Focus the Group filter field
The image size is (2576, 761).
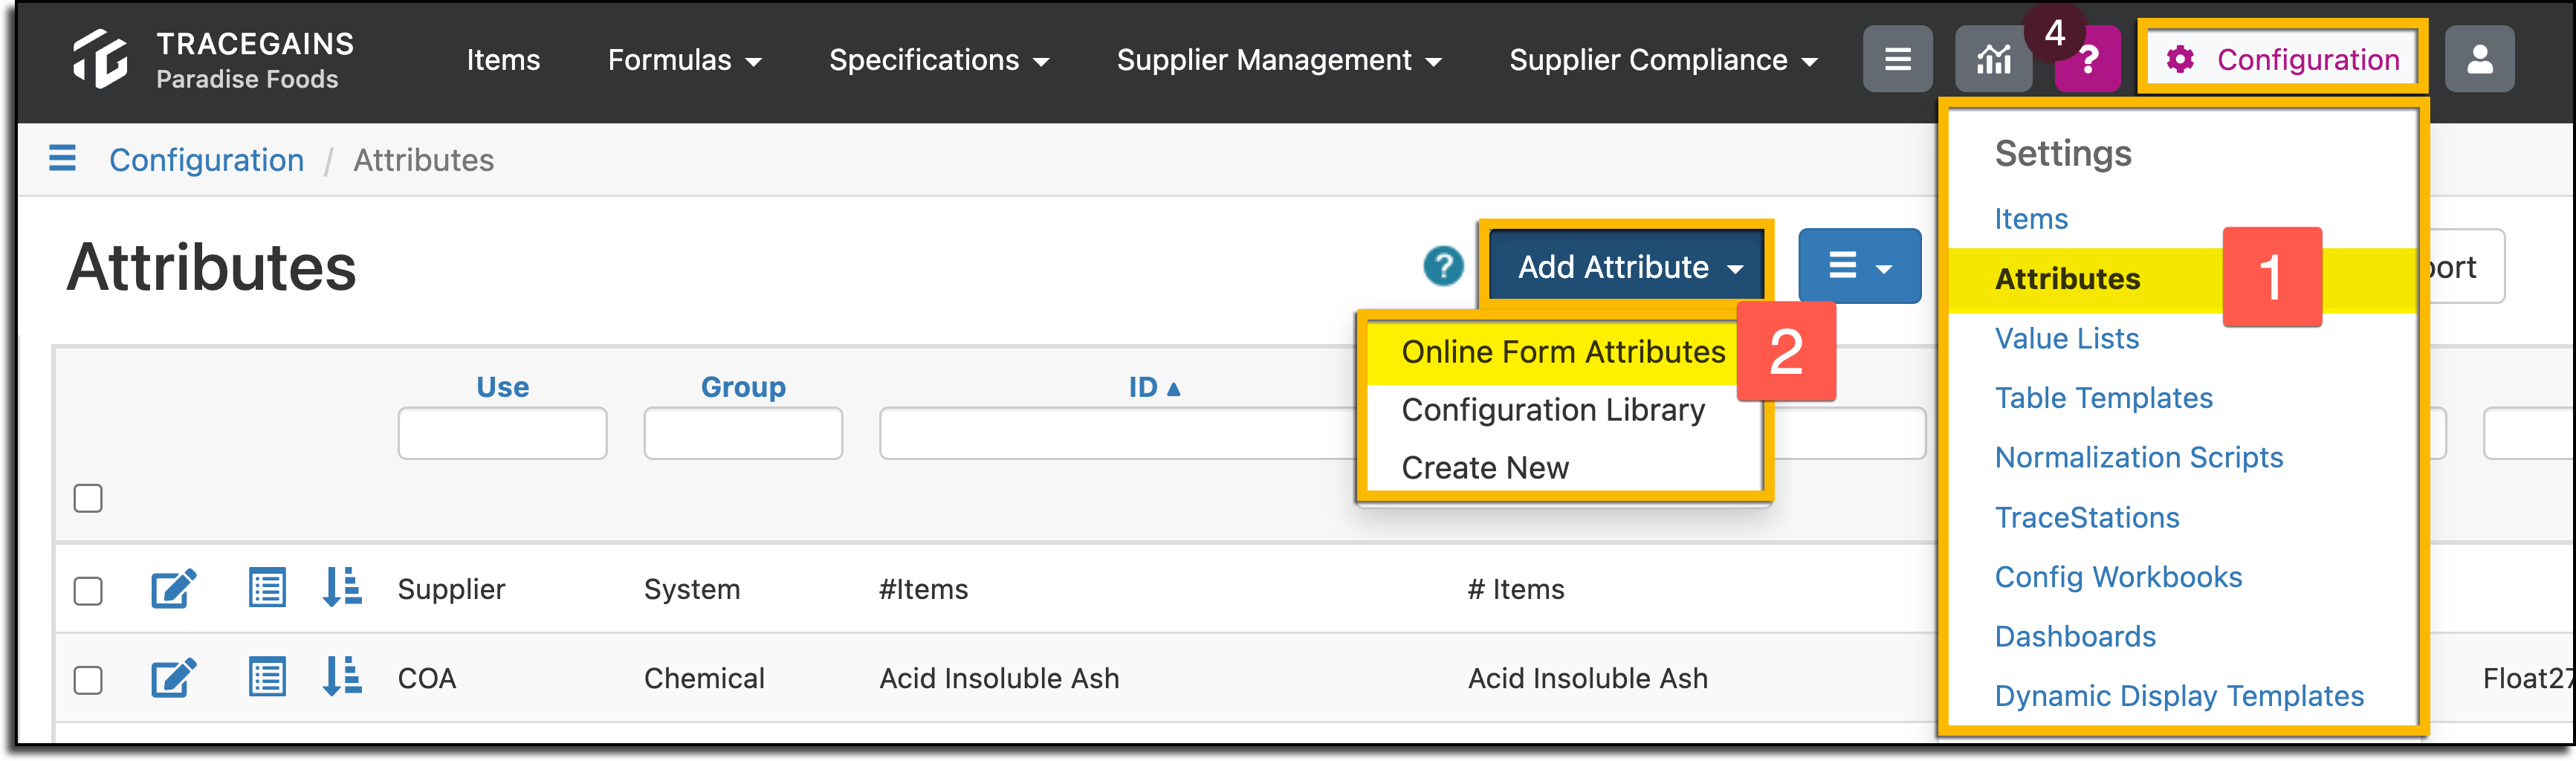pyautogui.click(x=742, y=432)
